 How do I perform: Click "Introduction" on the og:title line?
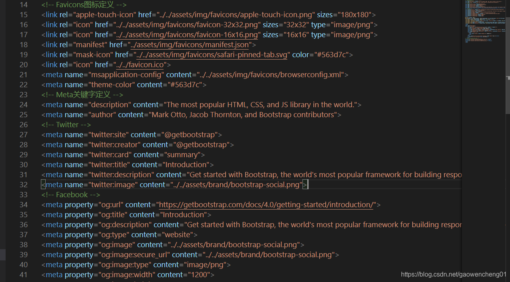click(x=183, y=215)
